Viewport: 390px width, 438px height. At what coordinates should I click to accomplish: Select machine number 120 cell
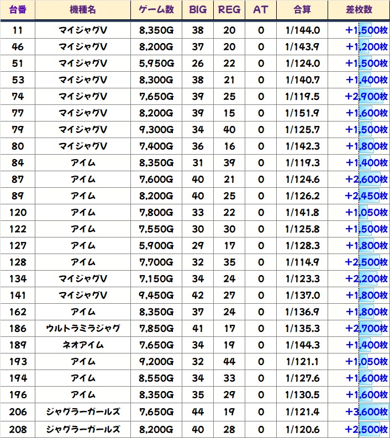(18, 213)
